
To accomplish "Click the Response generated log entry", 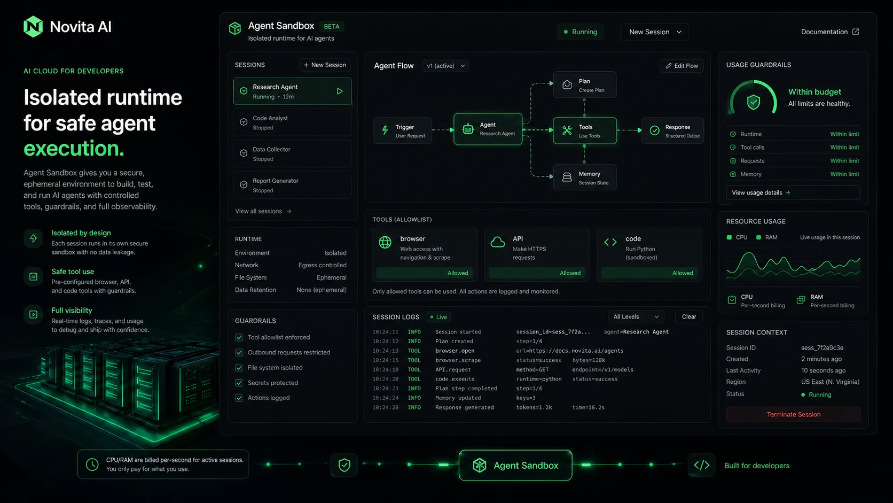I will click(489, 407).
